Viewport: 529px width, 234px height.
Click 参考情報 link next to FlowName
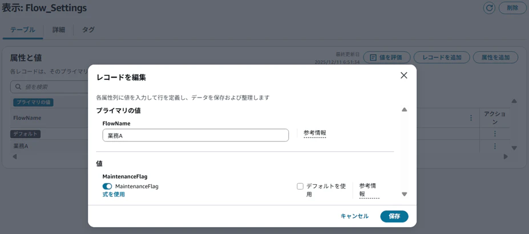[x=314, y=133]
